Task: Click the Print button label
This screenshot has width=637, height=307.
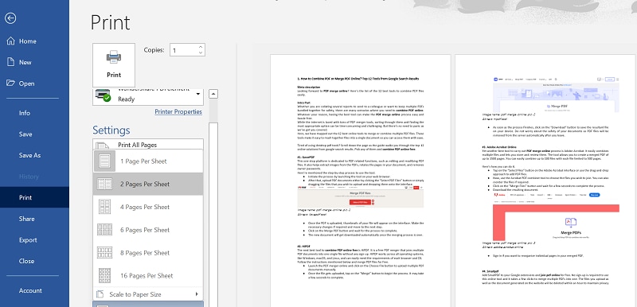Action: [x=114, y=75]
